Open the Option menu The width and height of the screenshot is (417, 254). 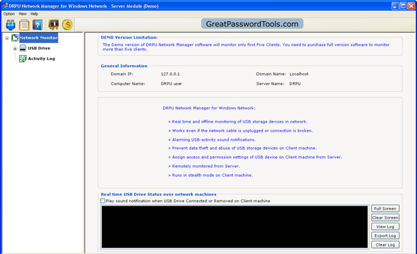pyautogui.click(x=9, y=14)
